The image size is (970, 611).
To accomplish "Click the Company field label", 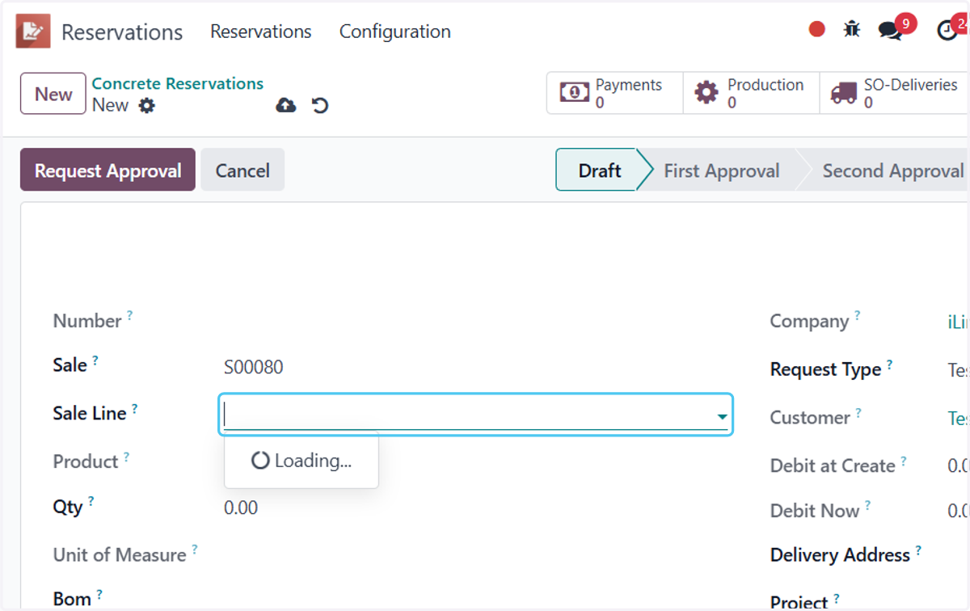I will point(809,322).
